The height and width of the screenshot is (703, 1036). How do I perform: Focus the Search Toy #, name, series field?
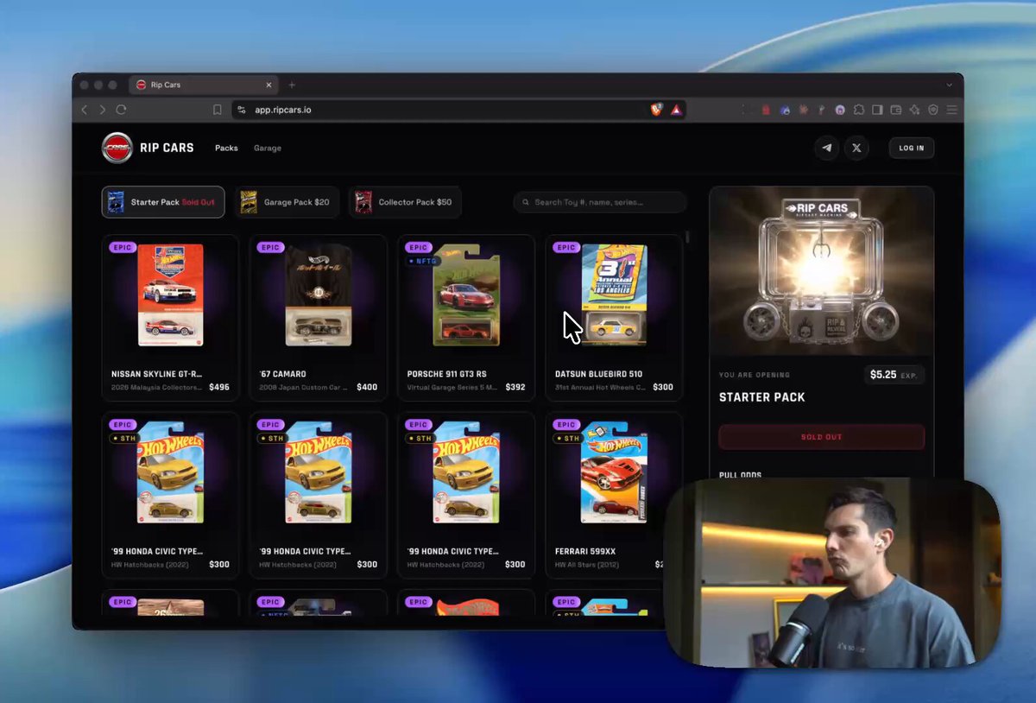pyautogui.click(x=600, y=202)
